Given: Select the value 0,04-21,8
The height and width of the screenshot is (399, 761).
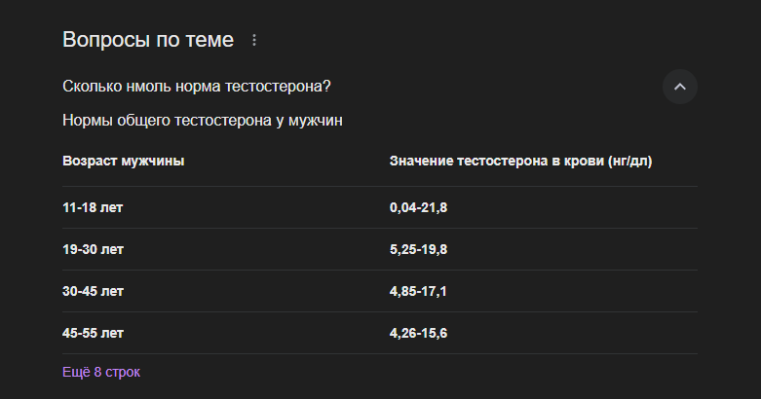Looking at the screenshot, I should 418,207.
